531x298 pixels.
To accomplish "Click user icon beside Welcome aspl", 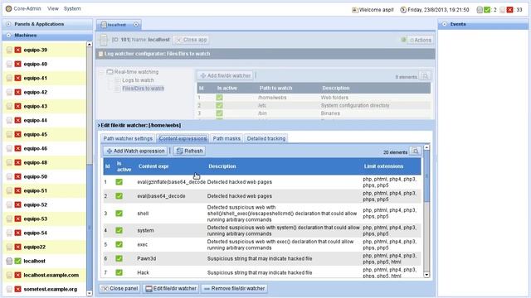I will (354, 10).
